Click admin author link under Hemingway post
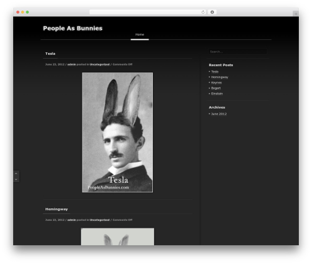Screen dimensions: 312x264 (72, 220)
